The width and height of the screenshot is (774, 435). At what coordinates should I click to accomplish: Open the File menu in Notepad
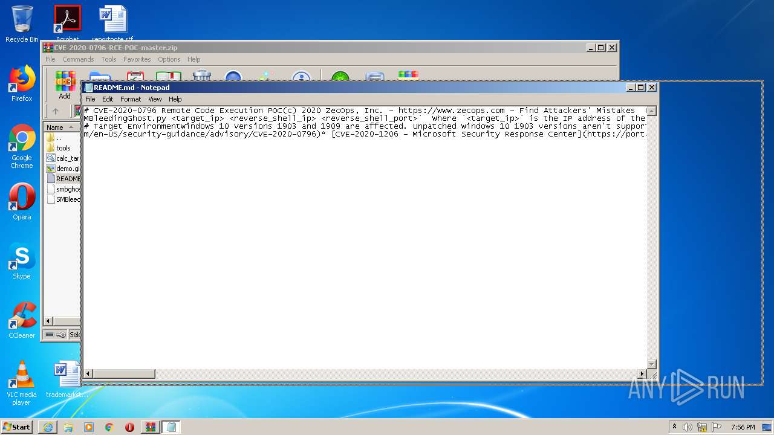click(90, 99)
